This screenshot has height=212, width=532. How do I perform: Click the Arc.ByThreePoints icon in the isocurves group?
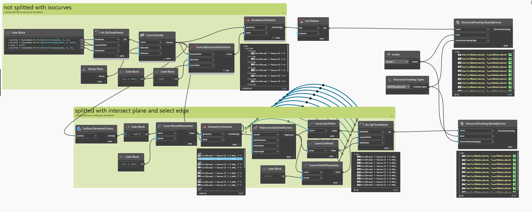coord(97,32)
